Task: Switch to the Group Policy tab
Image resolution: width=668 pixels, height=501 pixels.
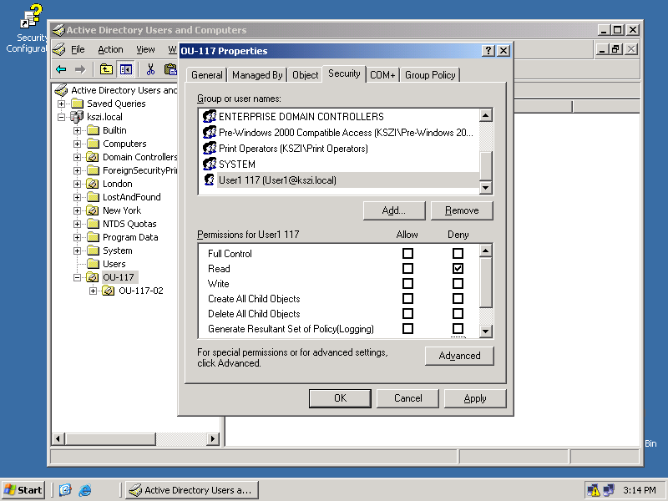Action: point(430,75)
